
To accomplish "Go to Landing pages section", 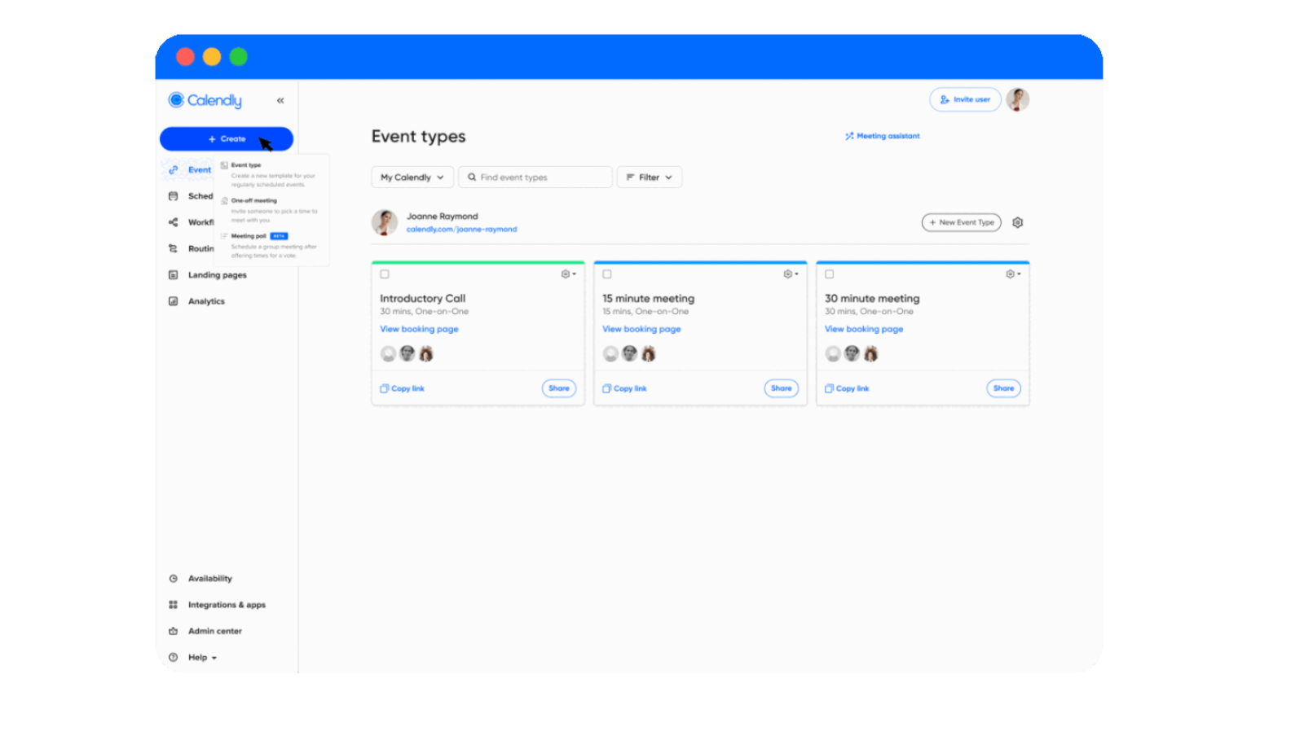I will (217, 275).
